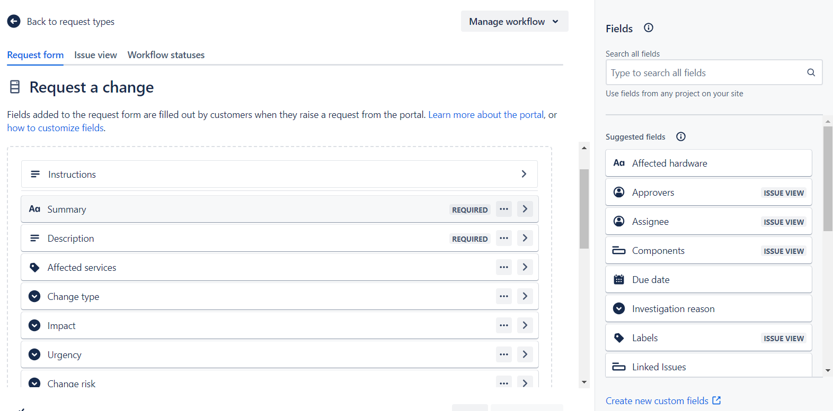Expand the Instructions section
This screenshot has width=833, height=411.
(524, 174)
